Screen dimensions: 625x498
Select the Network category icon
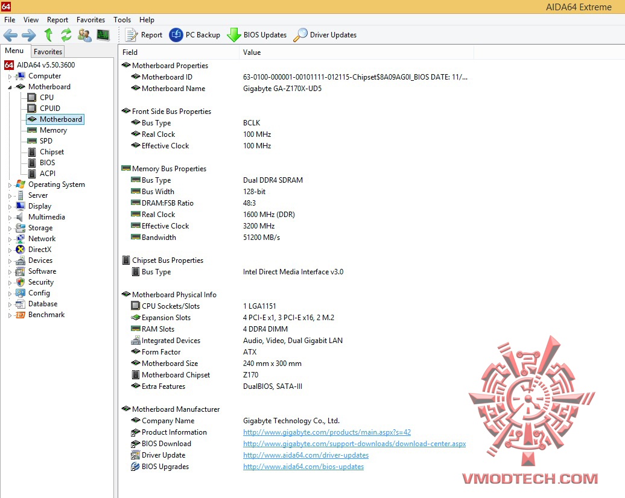pos(21,239)
